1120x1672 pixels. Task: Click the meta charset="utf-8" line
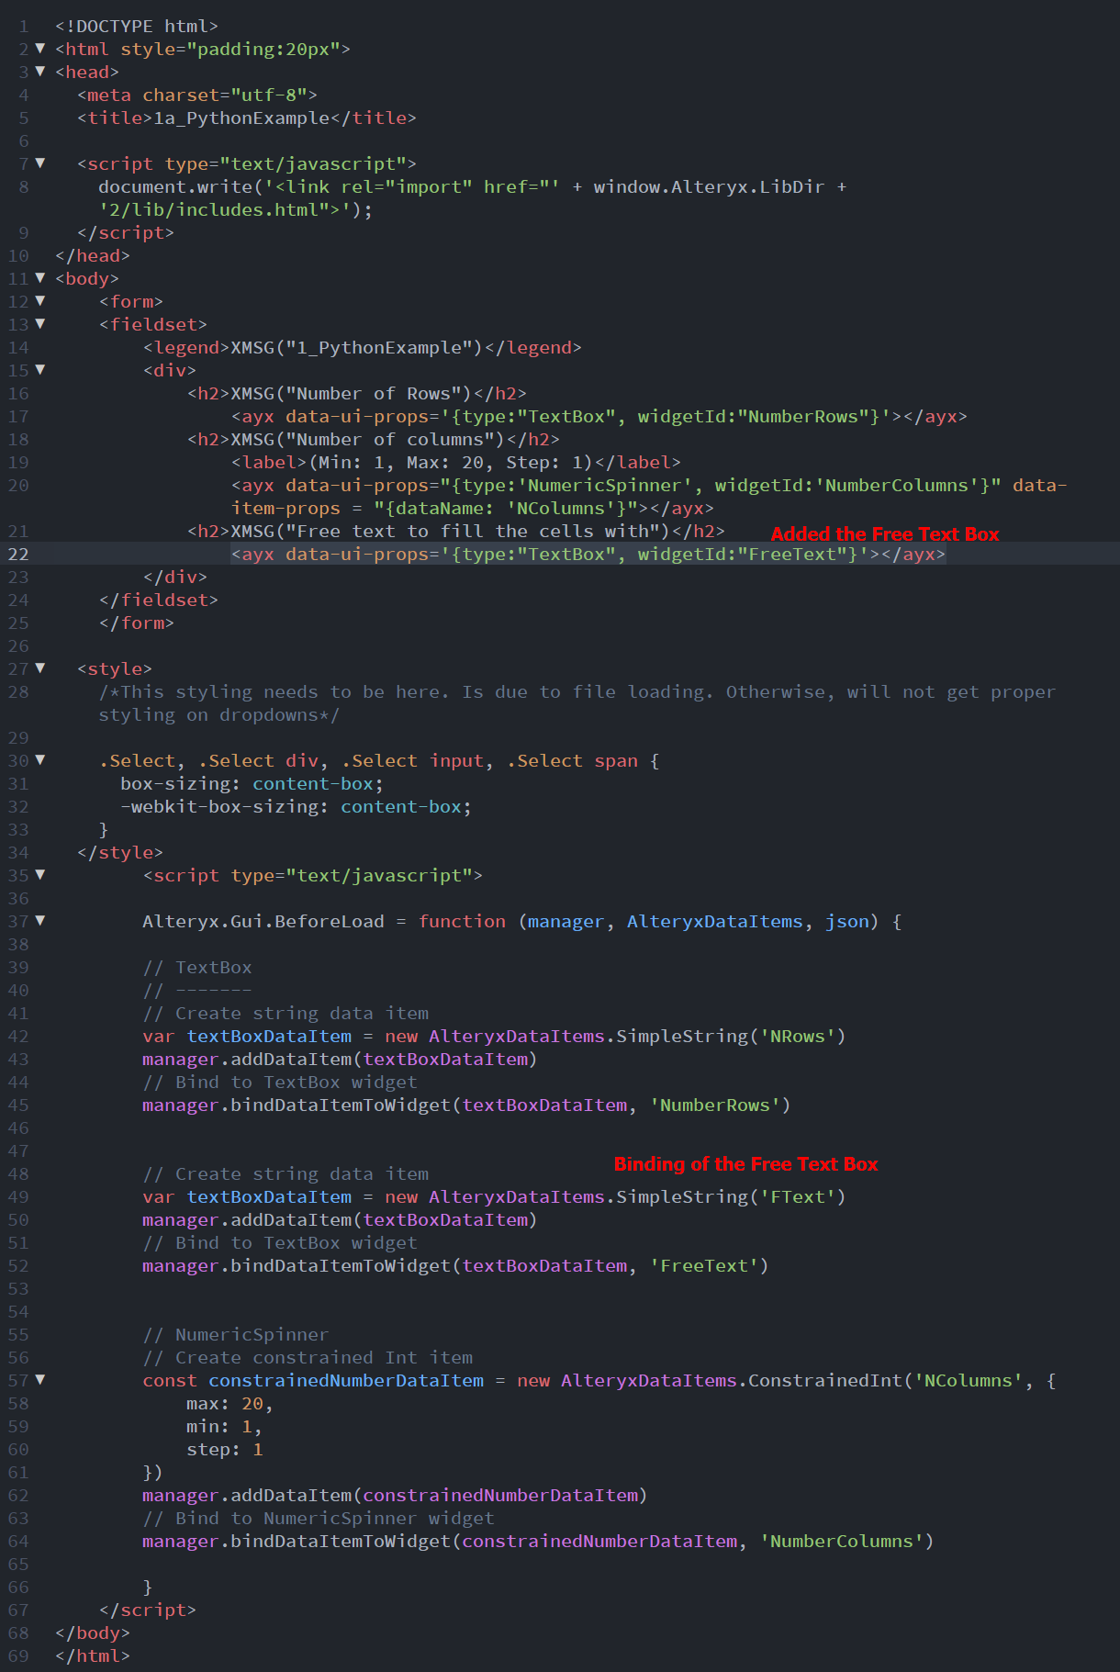(197, 95)
